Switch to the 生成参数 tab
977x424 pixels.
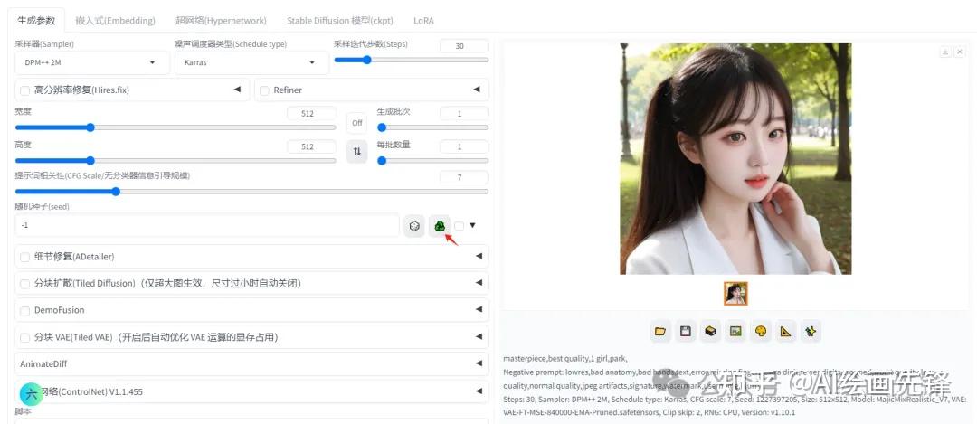point(36,21)
